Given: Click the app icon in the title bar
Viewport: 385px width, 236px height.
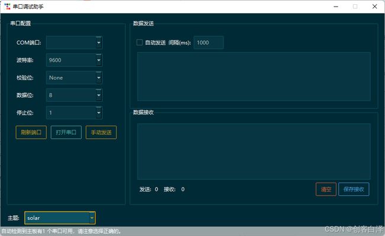Looking at the screenshot, I should point(7,7).
